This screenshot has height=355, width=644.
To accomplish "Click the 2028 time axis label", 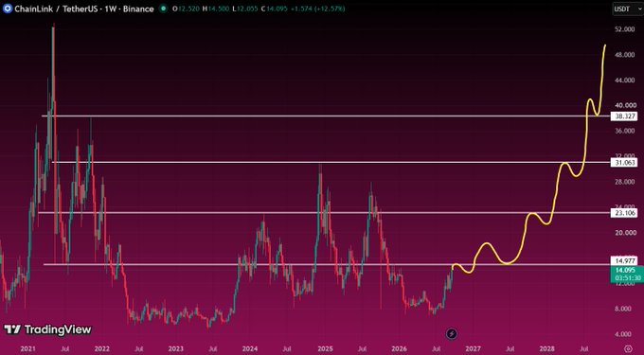I will (x=546, y=349).
